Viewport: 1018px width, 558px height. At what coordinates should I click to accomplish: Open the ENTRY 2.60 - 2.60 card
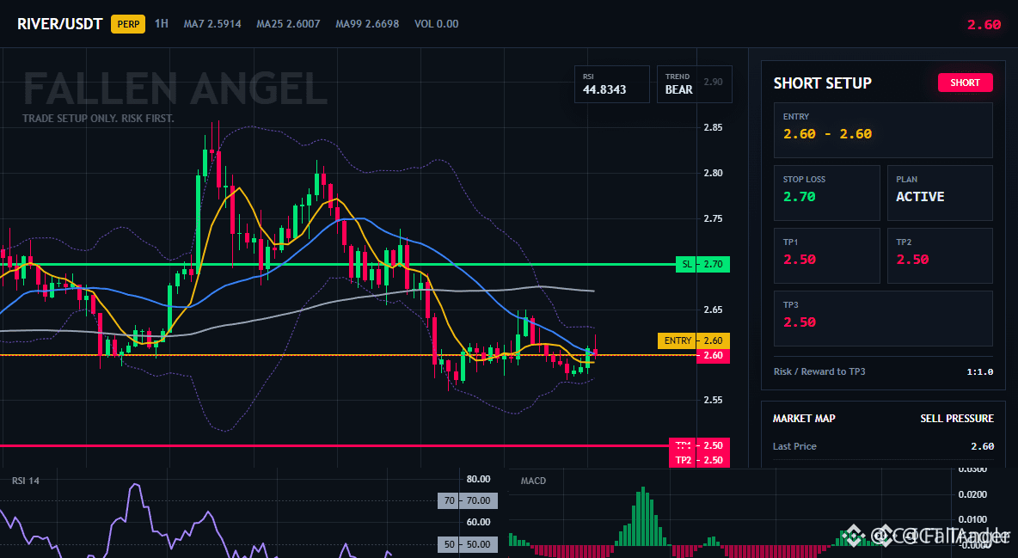tap(883, 130)
